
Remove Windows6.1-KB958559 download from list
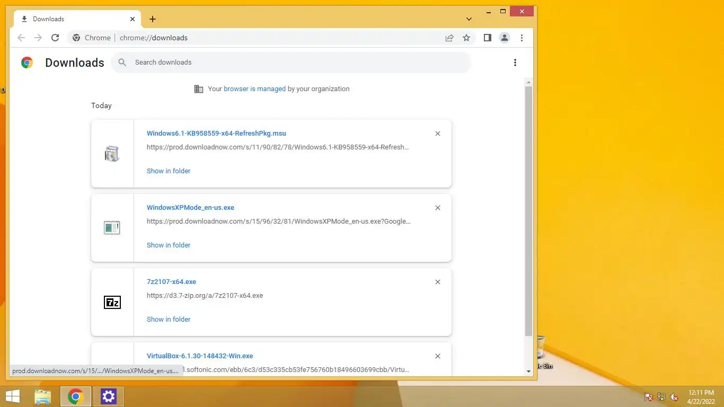click(438, 134)
